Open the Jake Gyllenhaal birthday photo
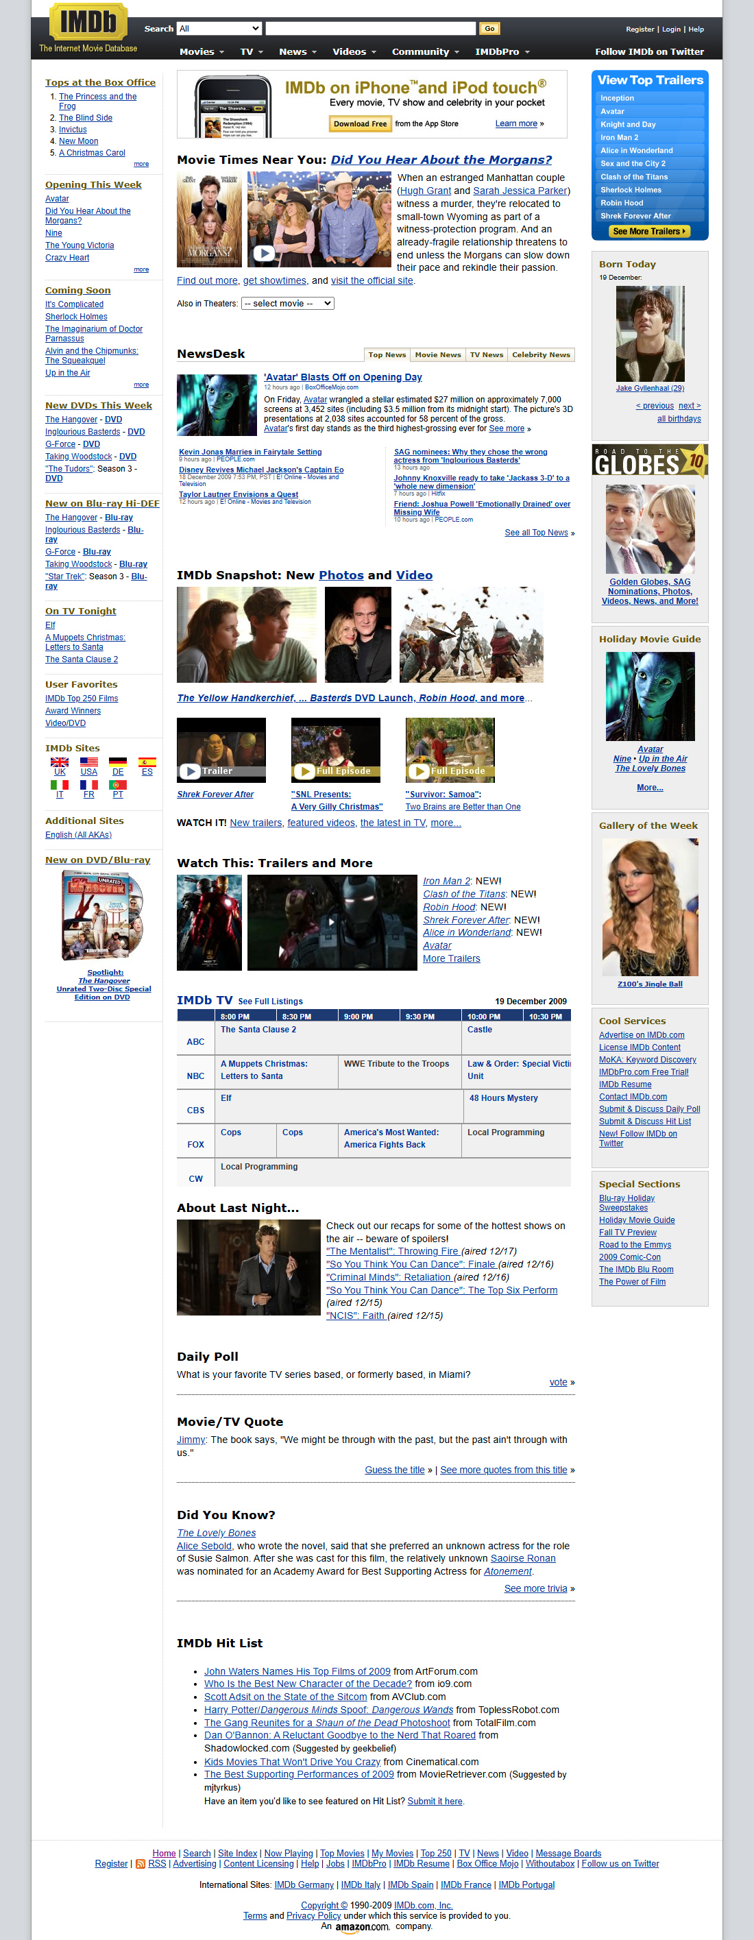Screen dimensions: 754x1940 click(x=650, y=334)
